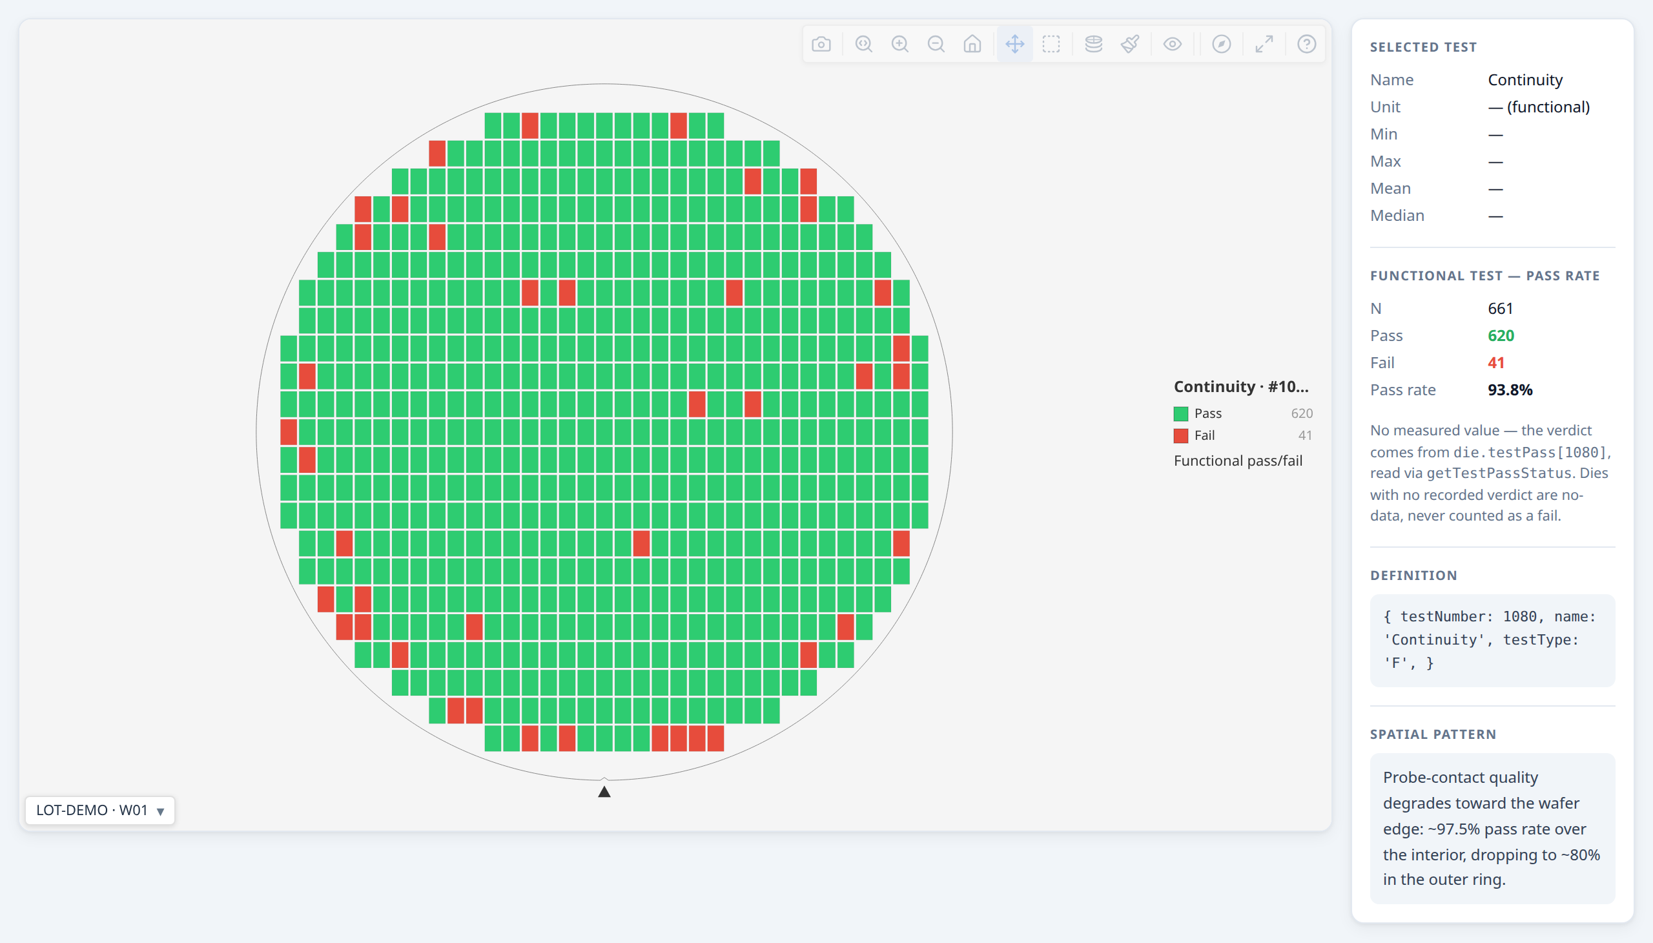Viewport: 1653px width, 943px height.
Task: Click the legend Pass count 620
Action: pyautogui.click(x=1302, y=413)
